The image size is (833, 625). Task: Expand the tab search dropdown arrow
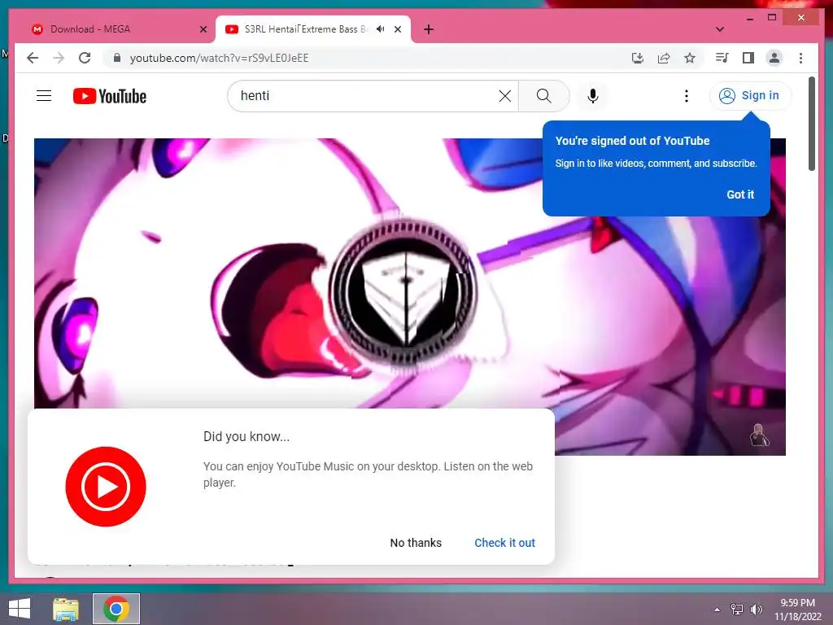(720, 29)
